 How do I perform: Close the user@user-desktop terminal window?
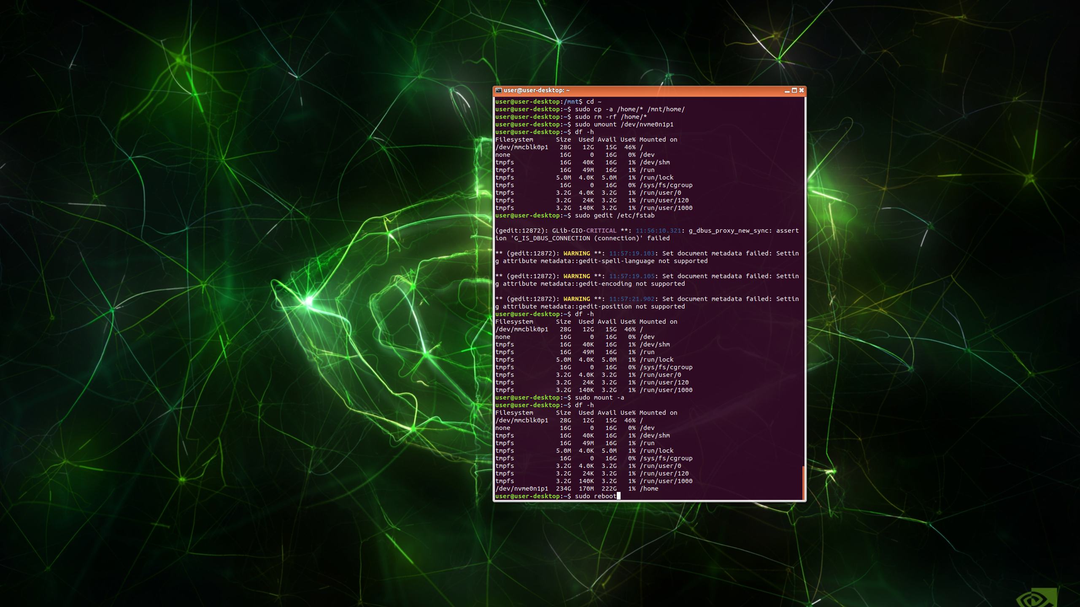(801, 90)
